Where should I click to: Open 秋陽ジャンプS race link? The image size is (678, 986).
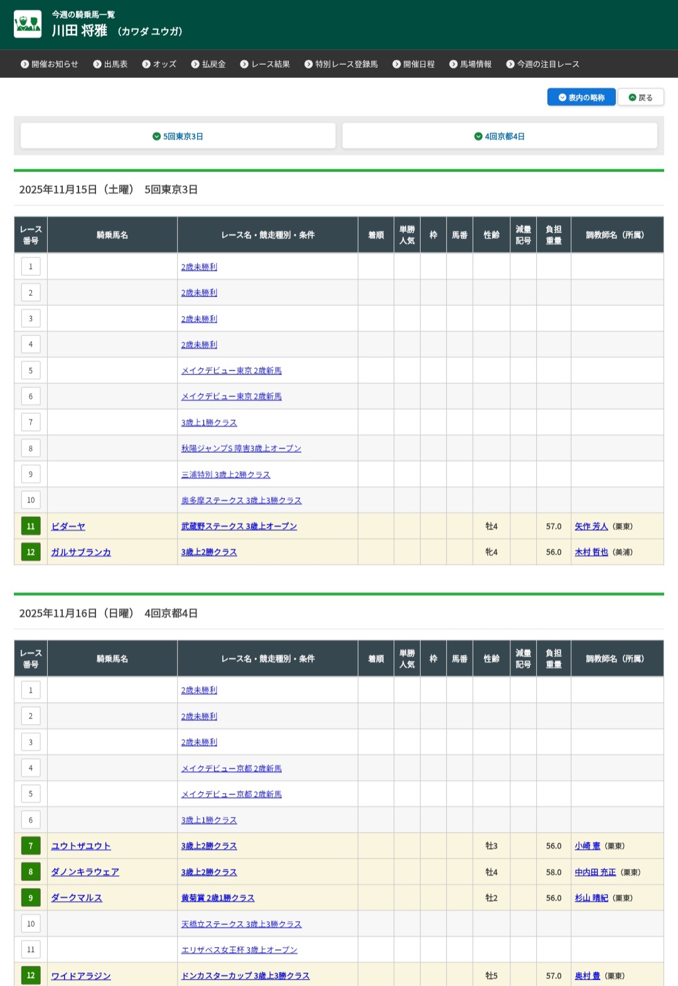click(x=241, y=448)
